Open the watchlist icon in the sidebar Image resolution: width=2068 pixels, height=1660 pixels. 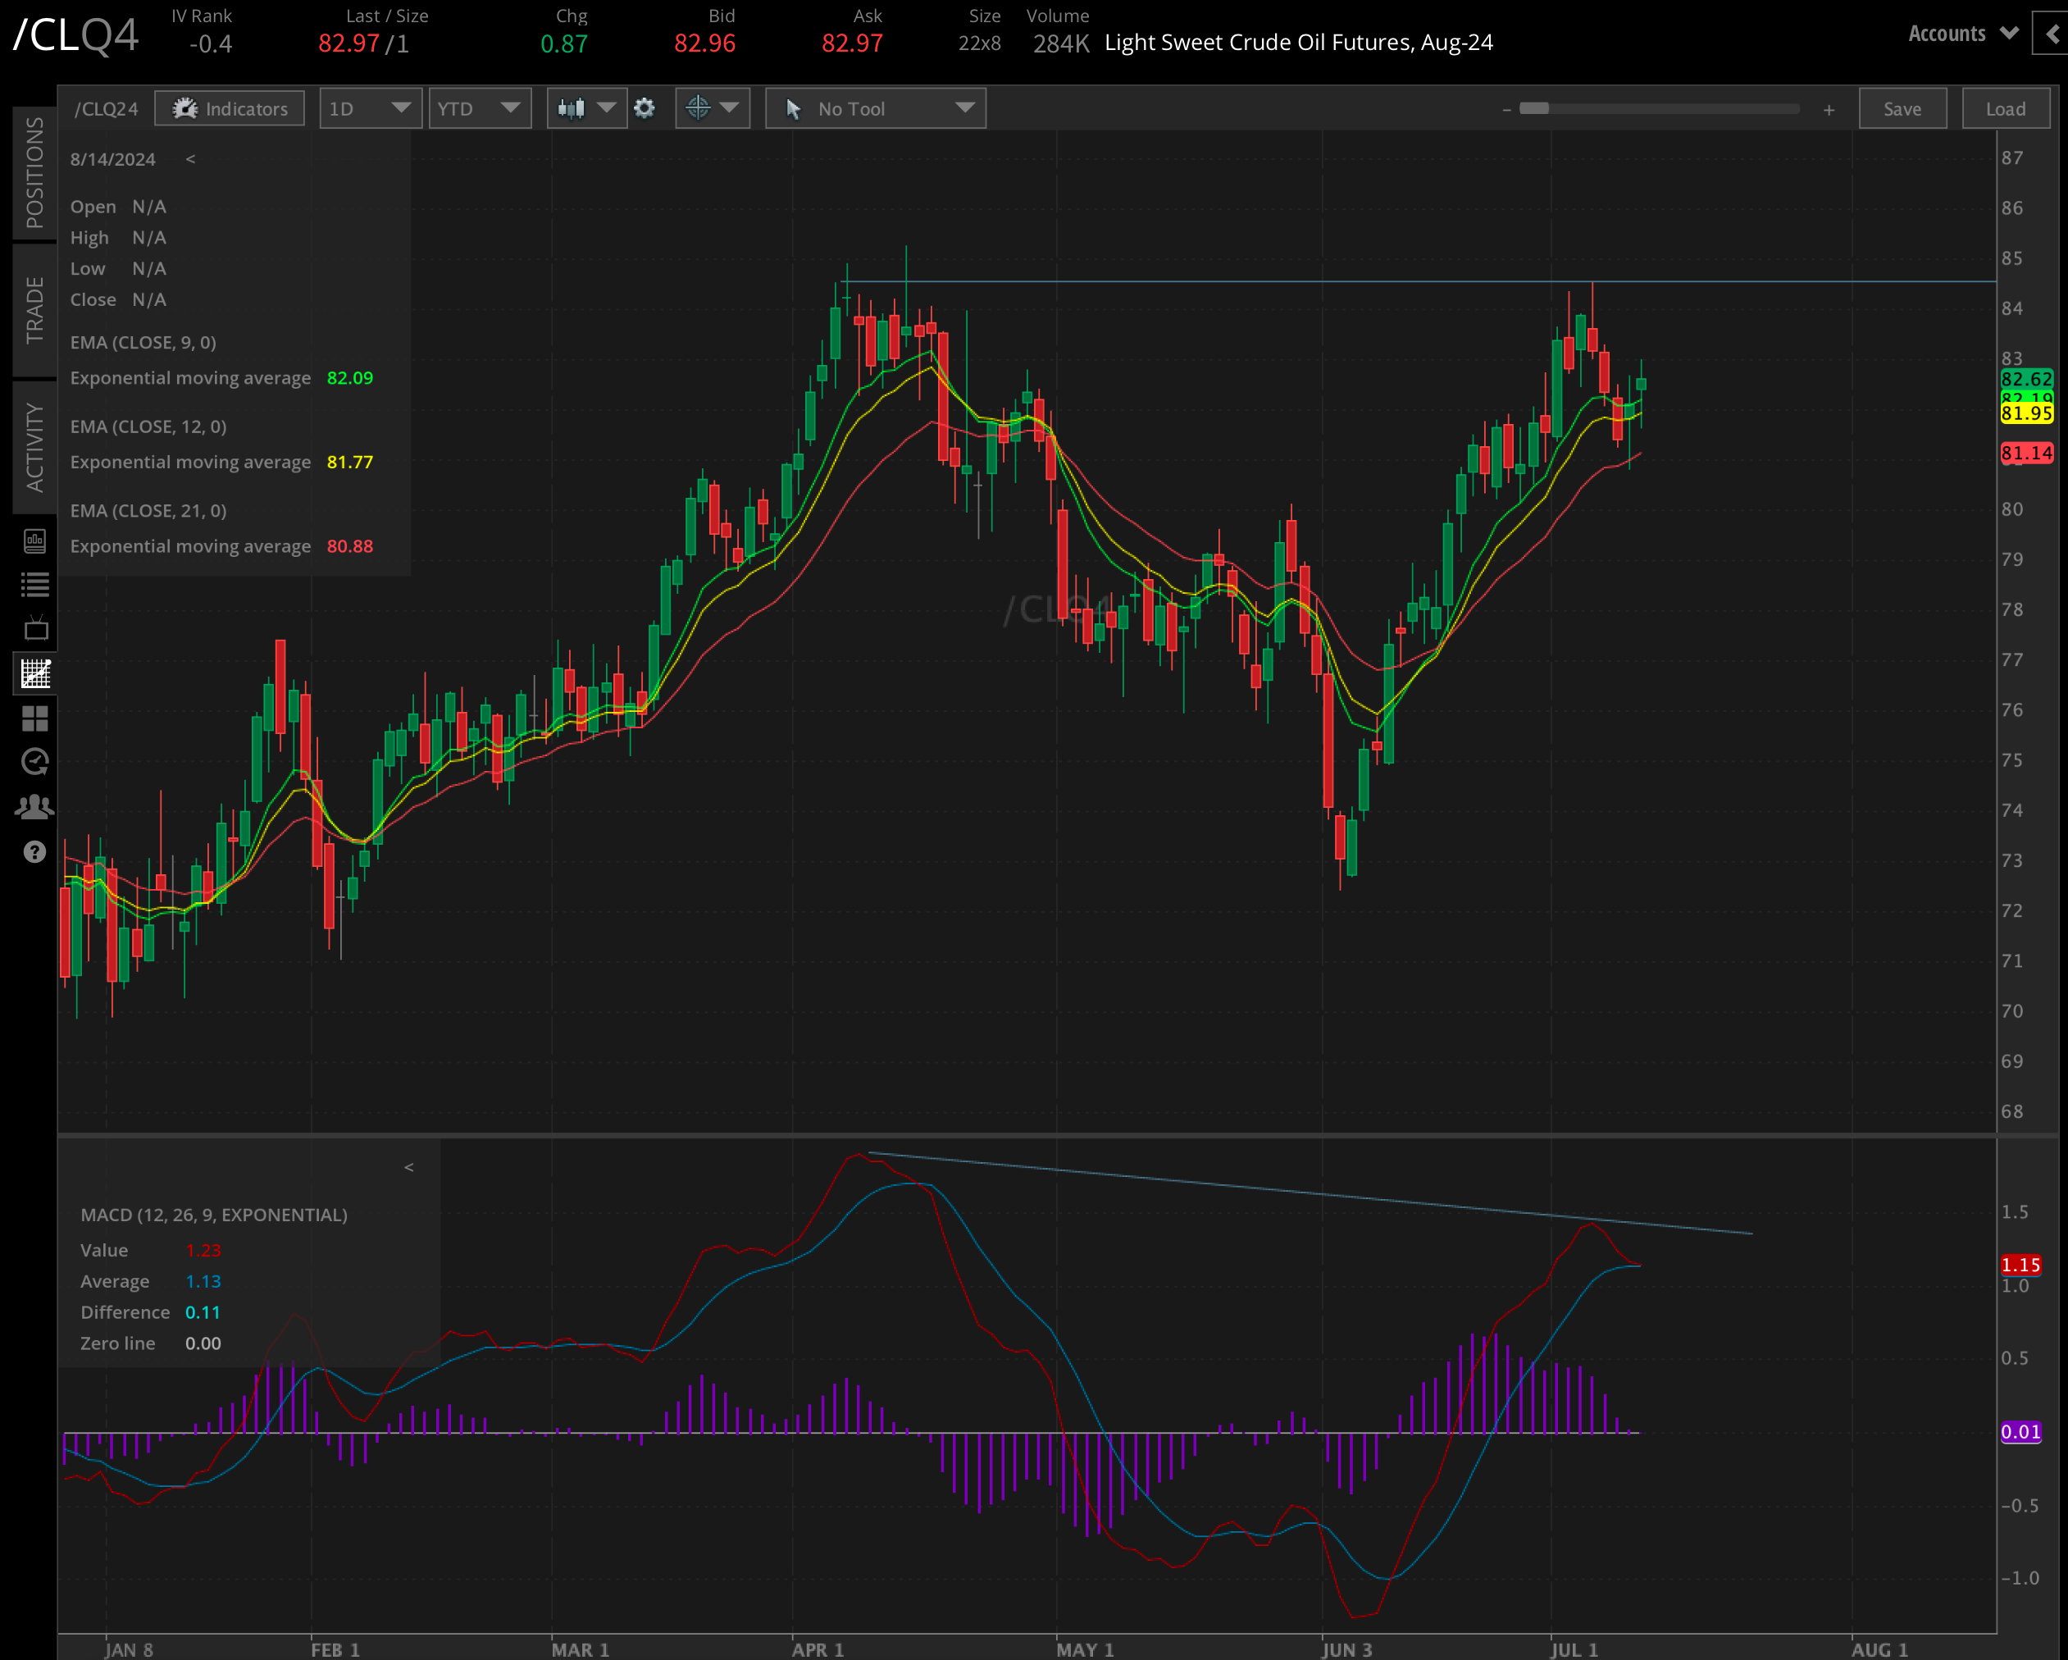[34, 584]
